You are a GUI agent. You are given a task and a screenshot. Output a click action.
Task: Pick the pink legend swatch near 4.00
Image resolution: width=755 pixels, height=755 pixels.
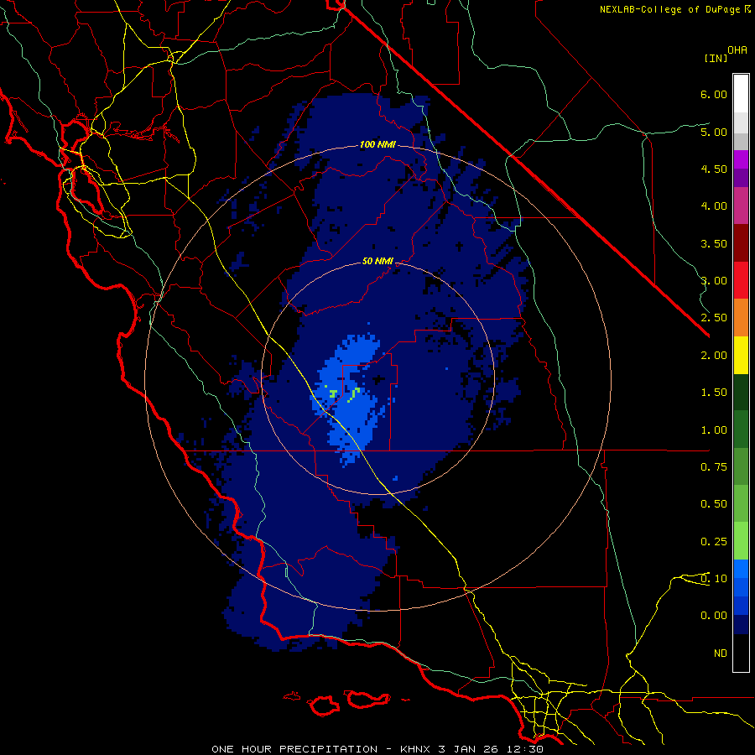(741, 206)
